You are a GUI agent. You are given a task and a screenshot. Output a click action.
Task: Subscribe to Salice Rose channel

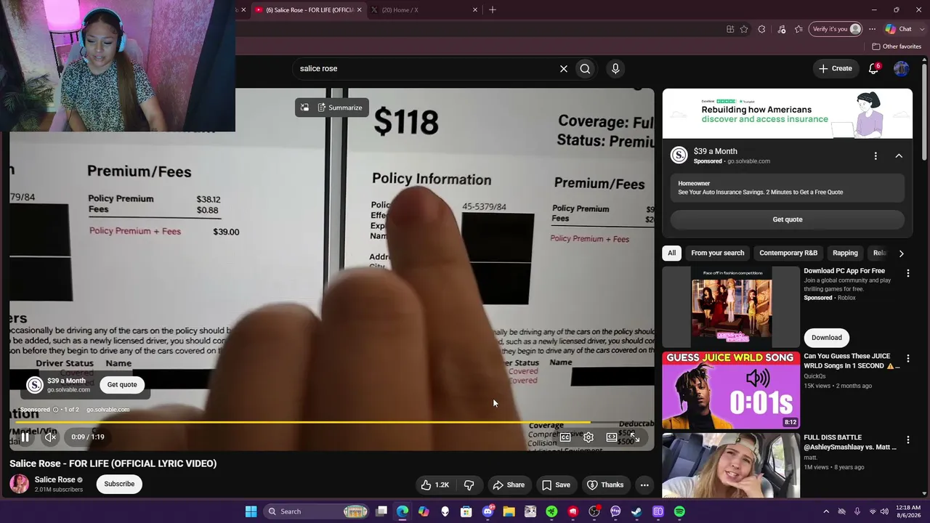pyautogui.click(x=119, y=484)
